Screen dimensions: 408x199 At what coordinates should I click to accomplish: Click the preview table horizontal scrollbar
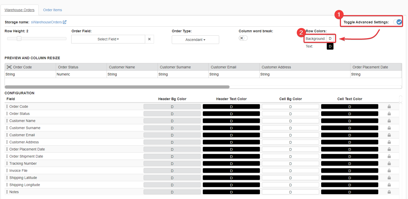click(117, 87)
